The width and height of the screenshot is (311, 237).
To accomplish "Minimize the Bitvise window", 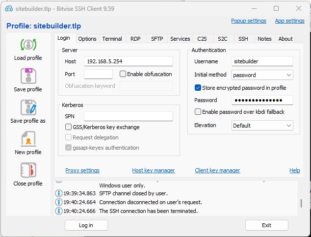I will [254, 8].
